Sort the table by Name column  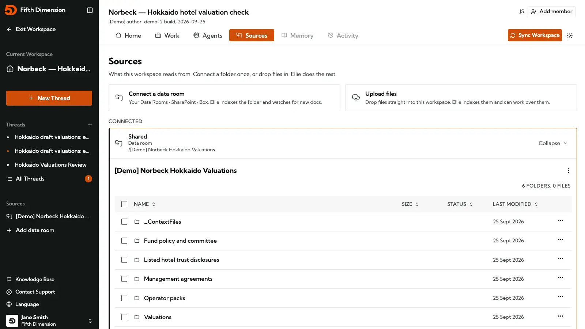(x=145, y=204)
